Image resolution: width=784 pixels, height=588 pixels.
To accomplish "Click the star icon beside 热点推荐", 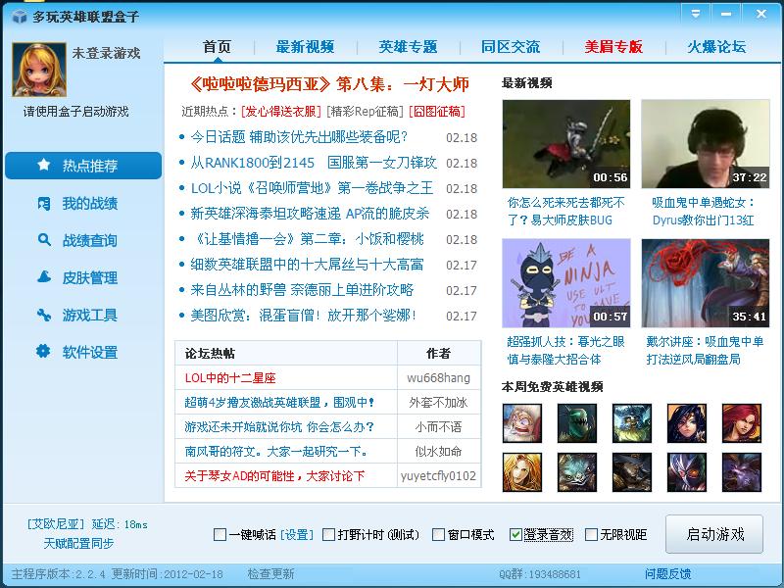I will click(x=43, y=166).
